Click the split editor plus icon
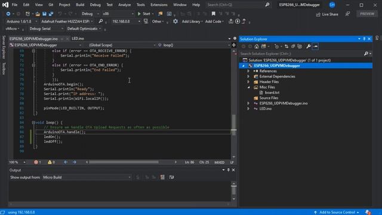The image size is (382, 215). tap(234, 45)
